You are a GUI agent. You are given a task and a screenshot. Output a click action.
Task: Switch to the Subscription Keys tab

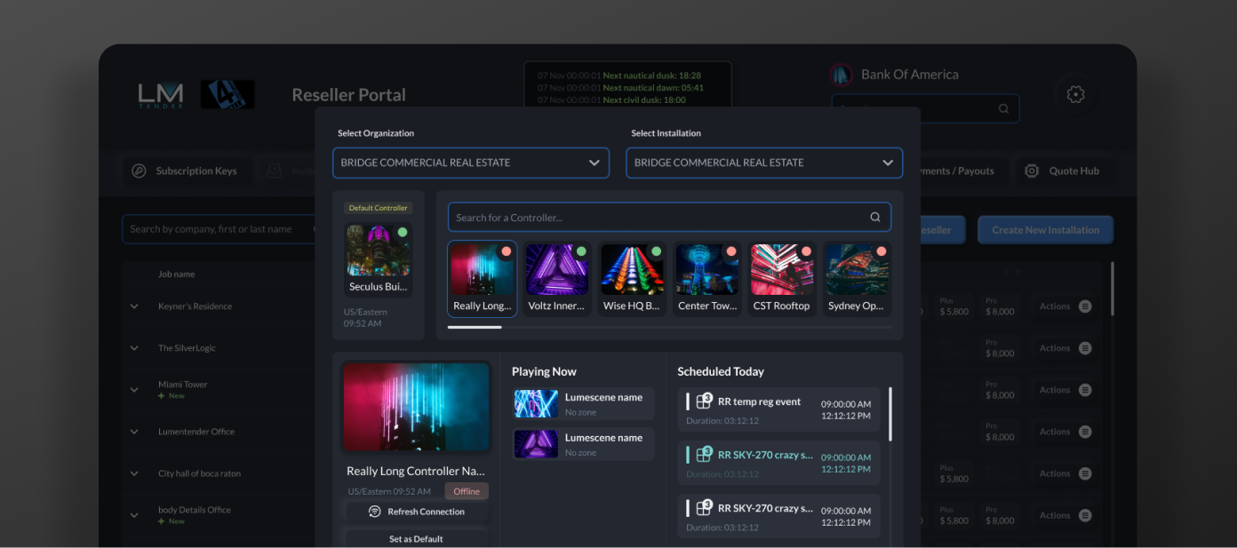[187, 171]
